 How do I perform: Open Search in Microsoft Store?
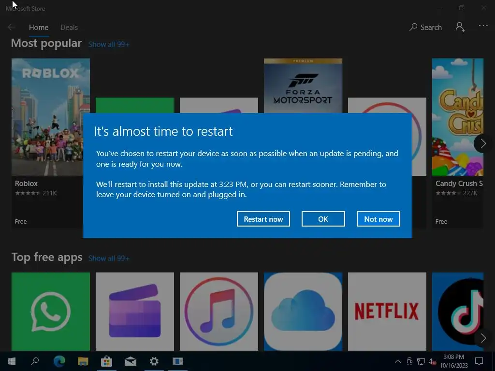pos(425,28)
